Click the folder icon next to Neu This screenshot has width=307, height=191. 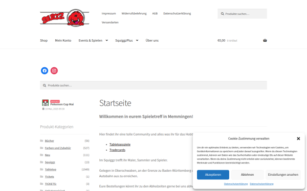pyautogui.click(x=41, y=155)
